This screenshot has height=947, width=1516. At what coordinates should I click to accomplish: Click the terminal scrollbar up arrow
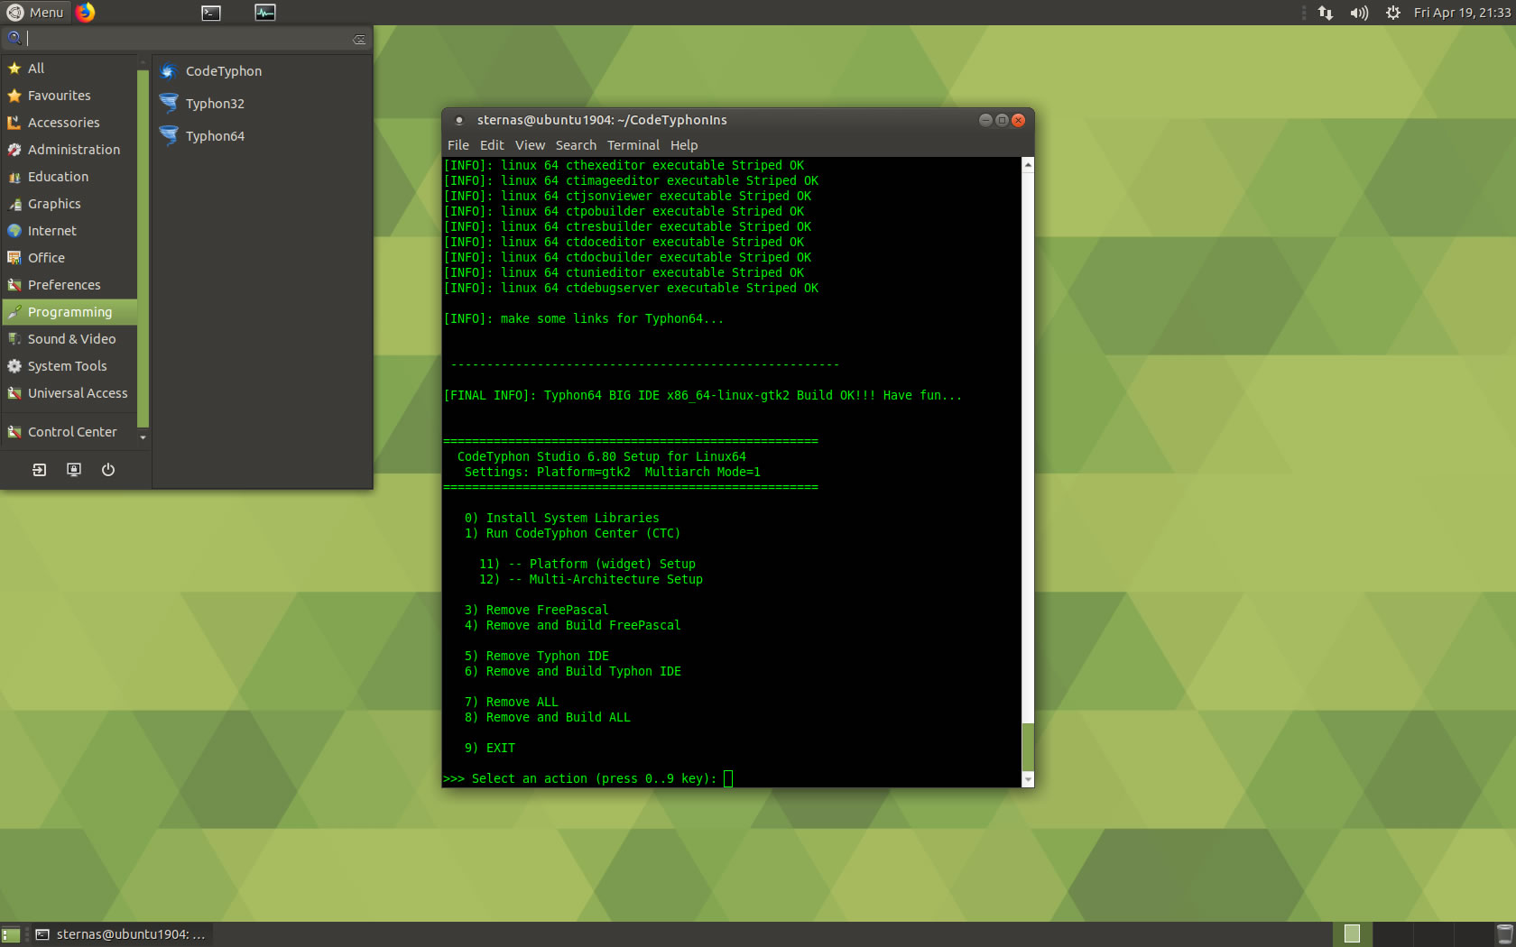1028,165
